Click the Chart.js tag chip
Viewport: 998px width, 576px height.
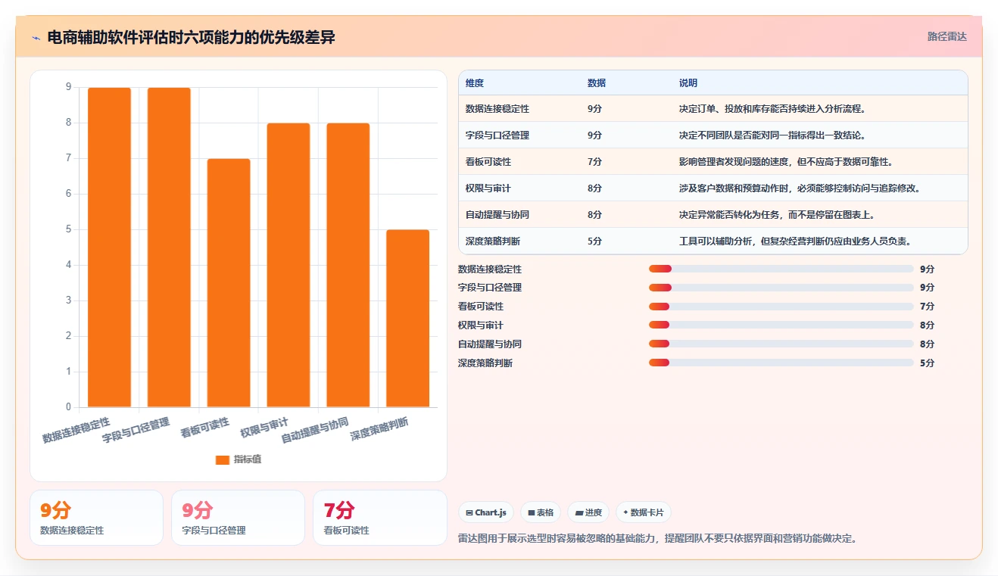click(486, 512)
